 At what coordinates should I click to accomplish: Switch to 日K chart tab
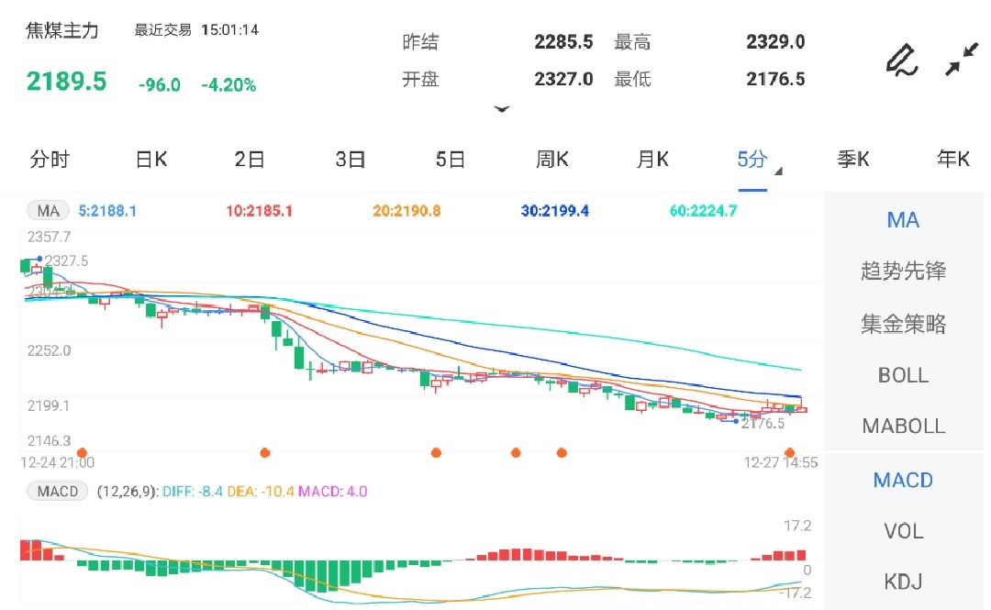coord(151,160)
